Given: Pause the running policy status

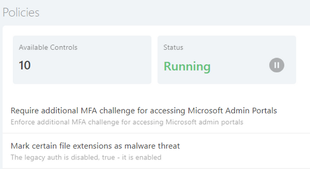Looking at the screenshot, I should (x=276, y=65).
